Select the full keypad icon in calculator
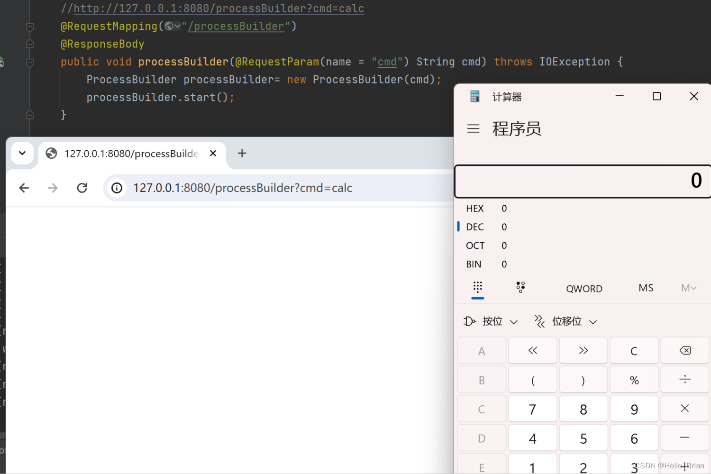Viewport: 711px width, 474px height. coord(478,287)
